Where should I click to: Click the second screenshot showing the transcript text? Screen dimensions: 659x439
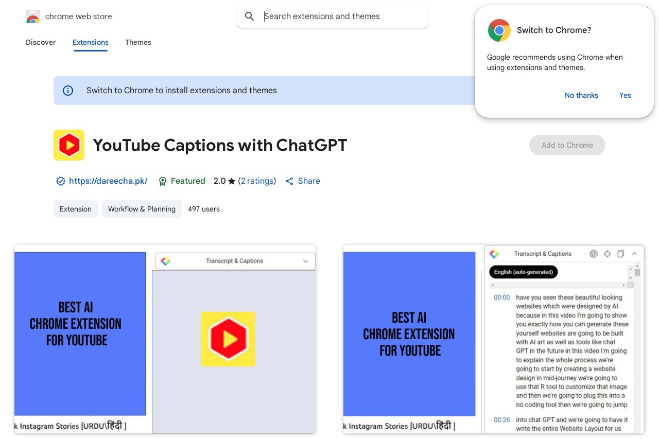[x=494, y=339]
